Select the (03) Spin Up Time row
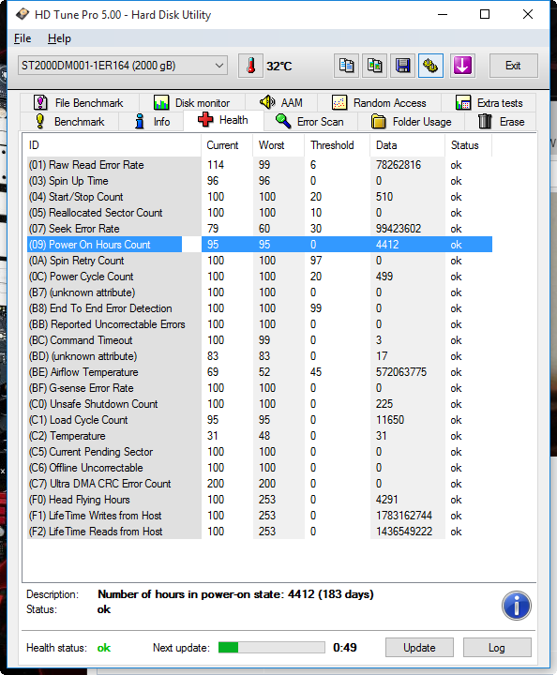Image resolution: width=557 pixels, height=675 pixels. [x=260, y=181]
